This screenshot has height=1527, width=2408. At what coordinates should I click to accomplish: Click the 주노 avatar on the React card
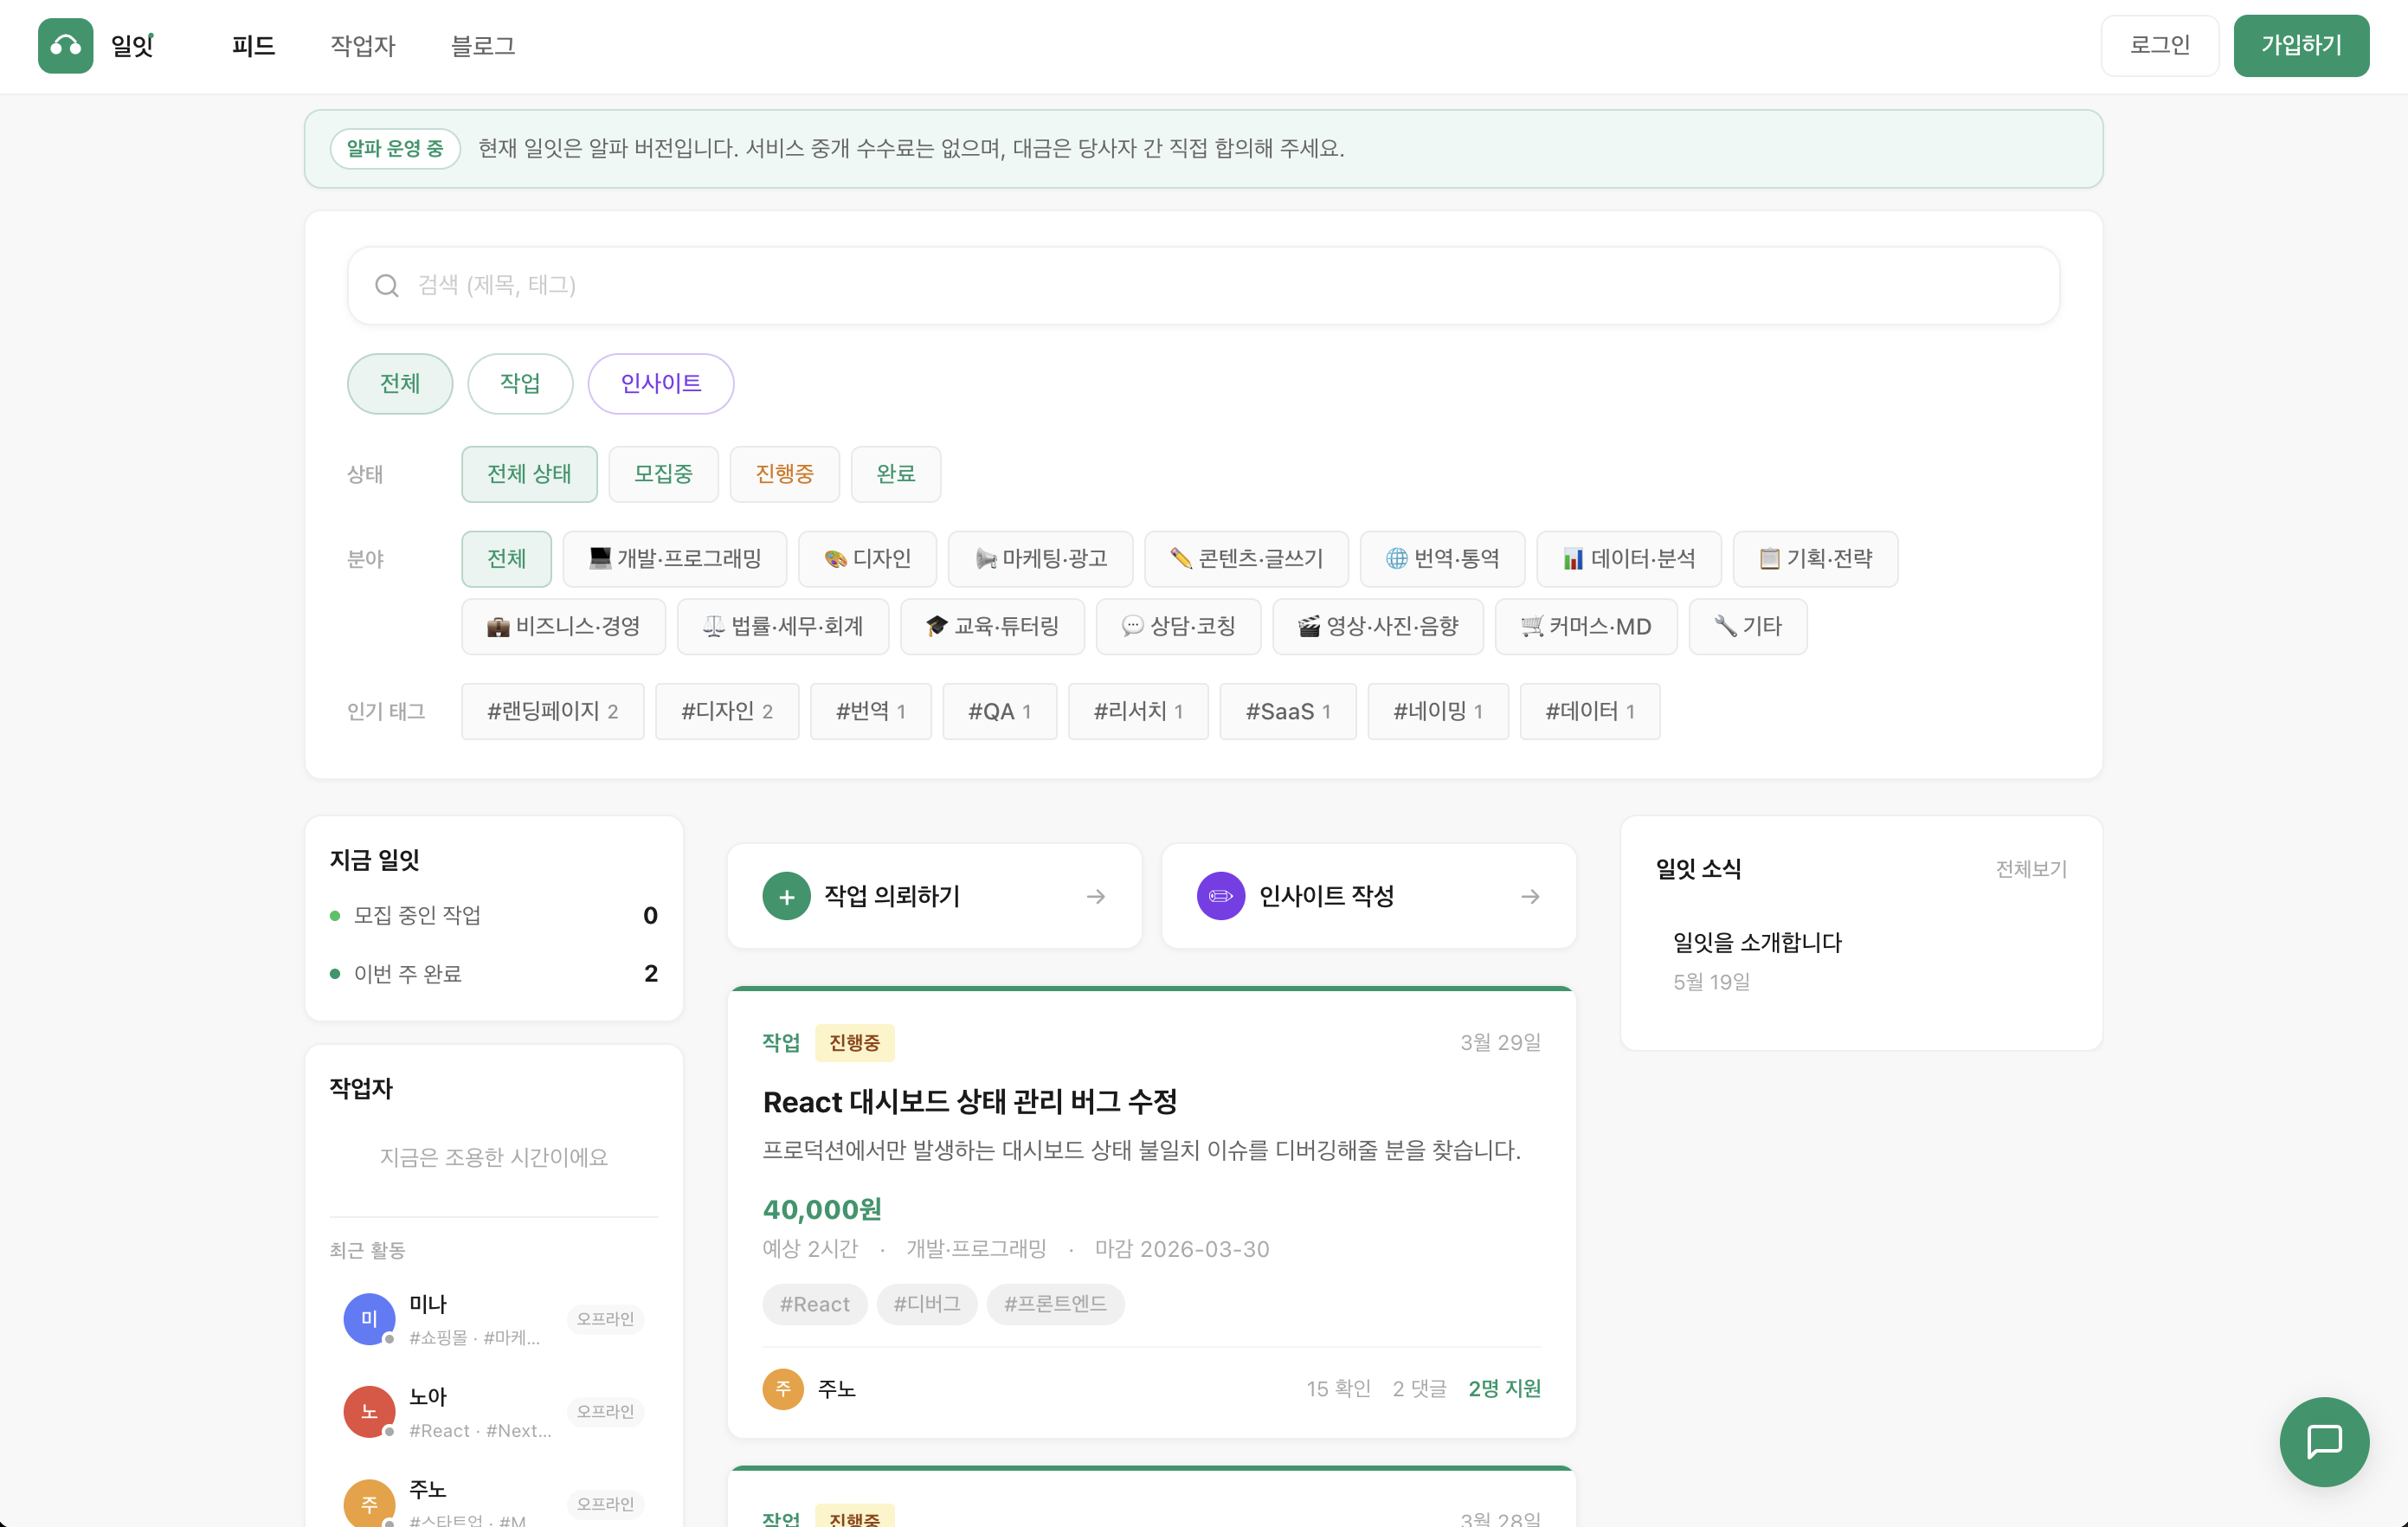tap(783, 1389)
